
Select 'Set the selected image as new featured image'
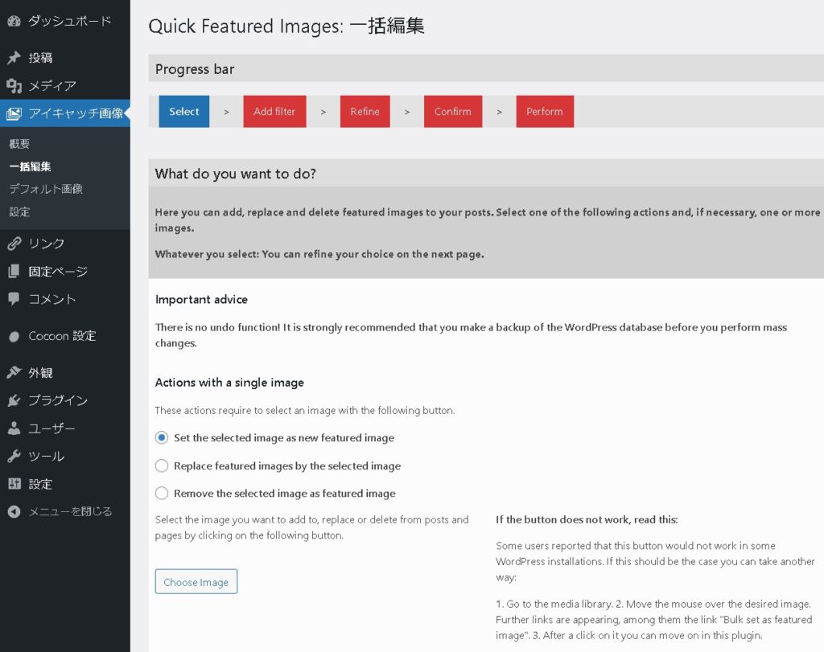click(162, 438)
